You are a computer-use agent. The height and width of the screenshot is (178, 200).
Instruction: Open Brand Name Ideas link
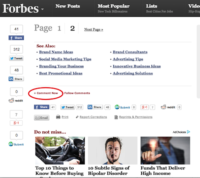(x=56, y=52)
